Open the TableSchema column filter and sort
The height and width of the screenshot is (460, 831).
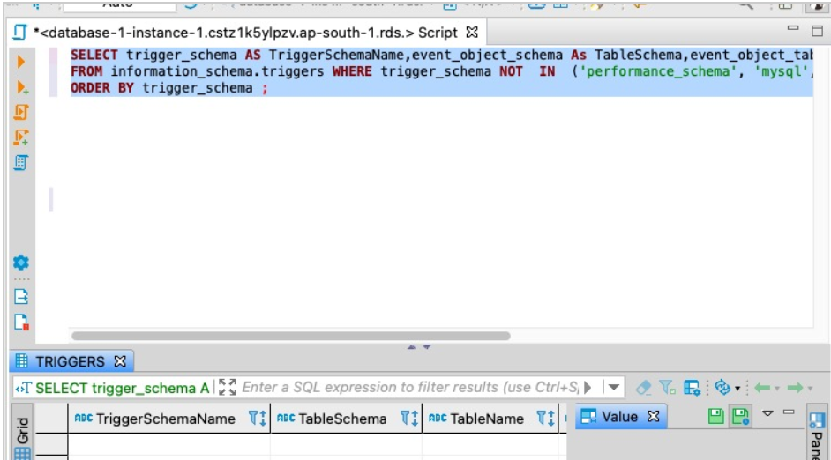tap(409, 419)
